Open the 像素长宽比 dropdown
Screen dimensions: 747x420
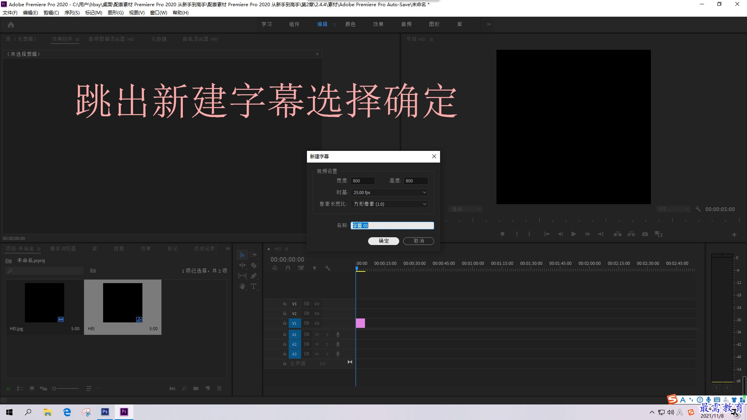coord(389,204)
